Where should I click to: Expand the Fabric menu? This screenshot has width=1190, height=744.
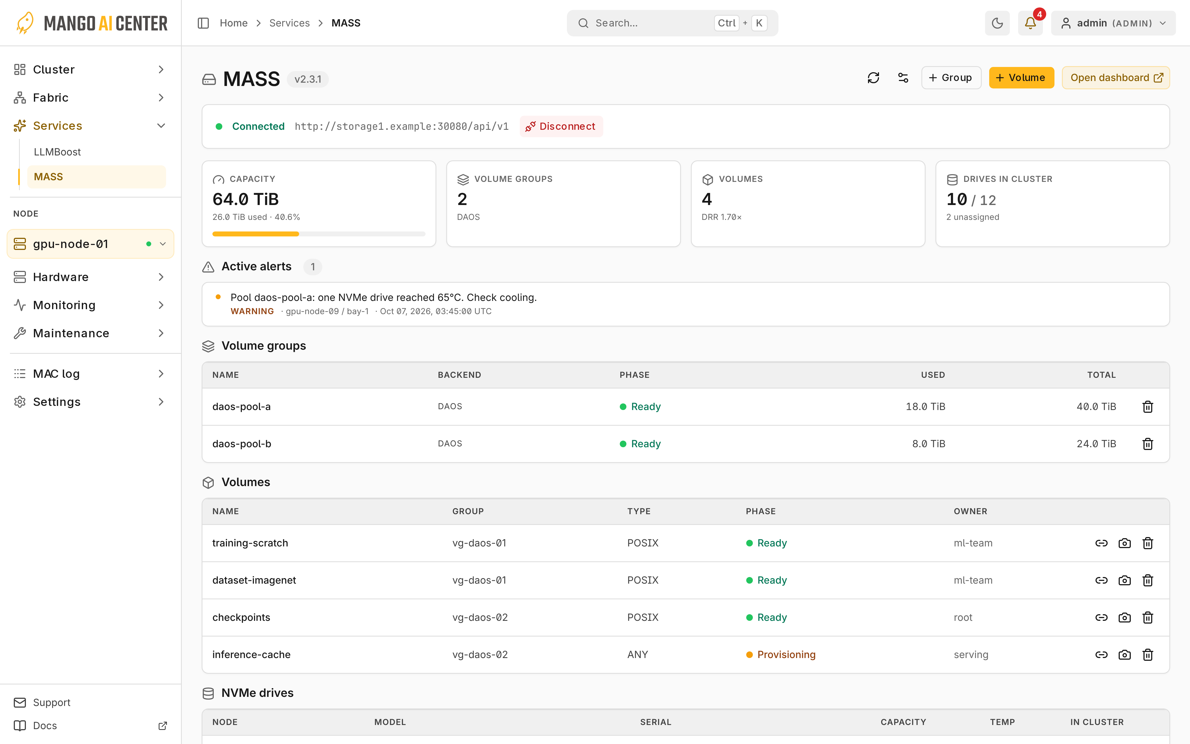(x=90, y=98)
